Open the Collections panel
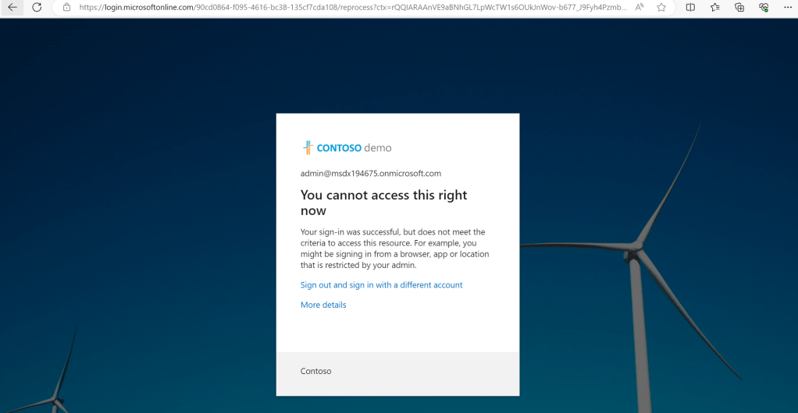The width and height of the screenshot is (798, 413). coord(739,7)
